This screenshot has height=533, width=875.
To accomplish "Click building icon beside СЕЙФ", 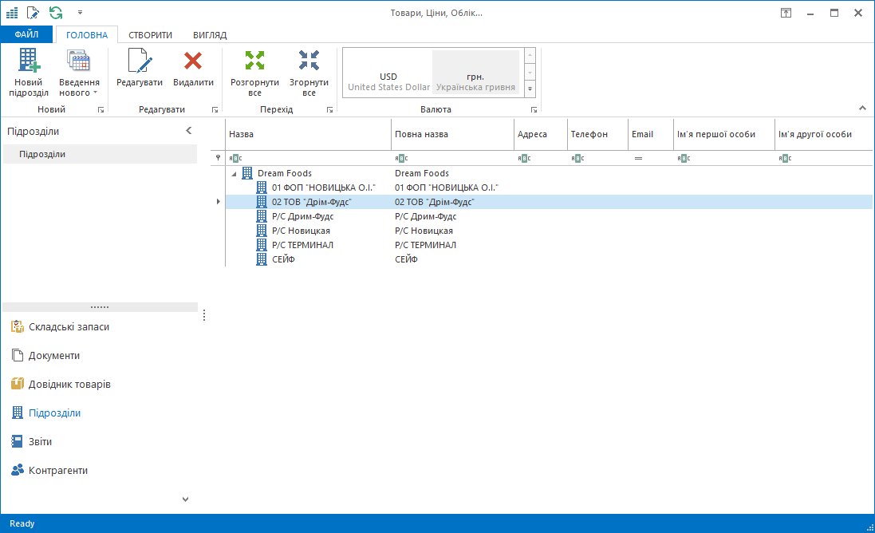I will click(x=261, y=259).
